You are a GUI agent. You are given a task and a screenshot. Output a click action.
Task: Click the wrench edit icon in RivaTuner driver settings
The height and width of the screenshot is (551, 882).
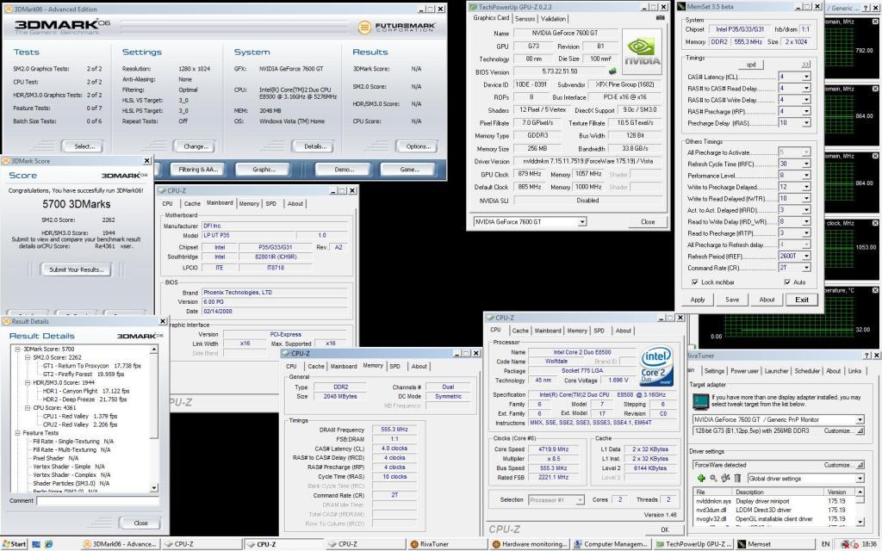[x=725, y=479]
